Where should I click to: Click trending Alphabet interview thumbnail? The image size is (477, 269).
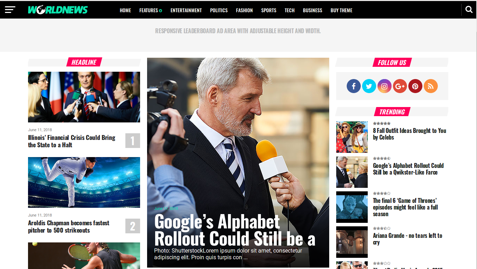(x=352, y=172)
